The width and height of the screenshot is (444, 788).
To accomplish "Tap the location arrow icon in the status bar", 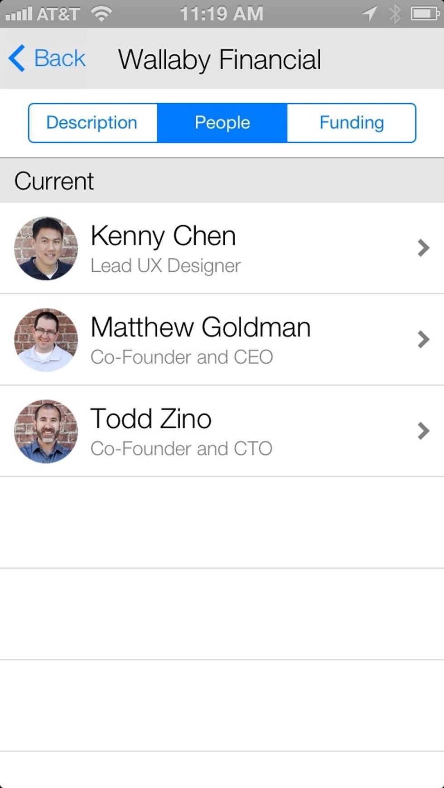I will [370, 14].
